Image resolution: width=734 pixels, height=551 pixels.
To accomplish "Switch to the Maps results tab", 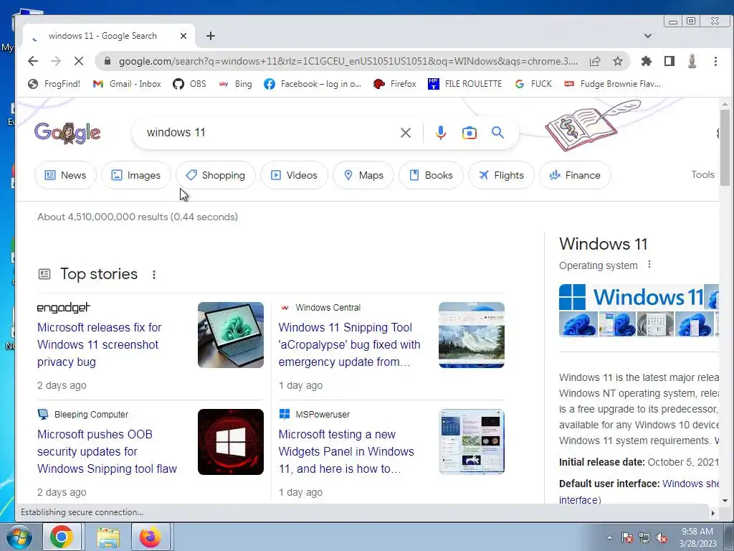I will tap(363, 175).
